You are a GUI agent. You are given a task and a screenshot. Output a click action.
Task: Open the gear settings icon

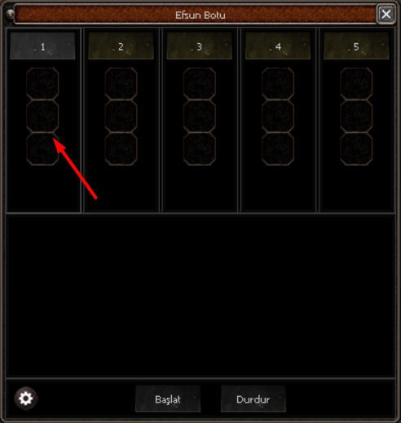(x=26, y=399)
